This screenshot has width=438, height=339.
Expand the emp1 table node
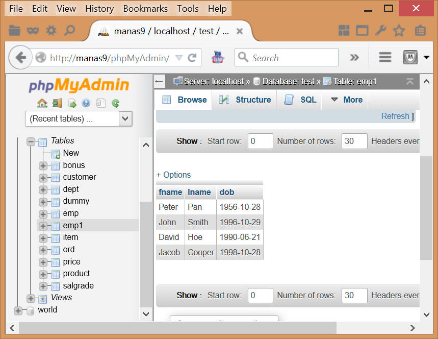[43, 226]
